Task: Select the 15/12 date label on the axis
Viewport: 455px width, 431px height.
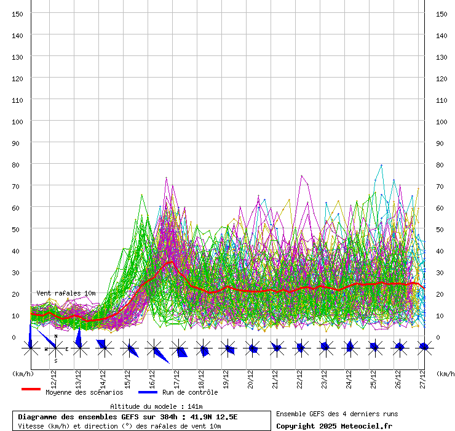Action: click(x=127, y=376)
